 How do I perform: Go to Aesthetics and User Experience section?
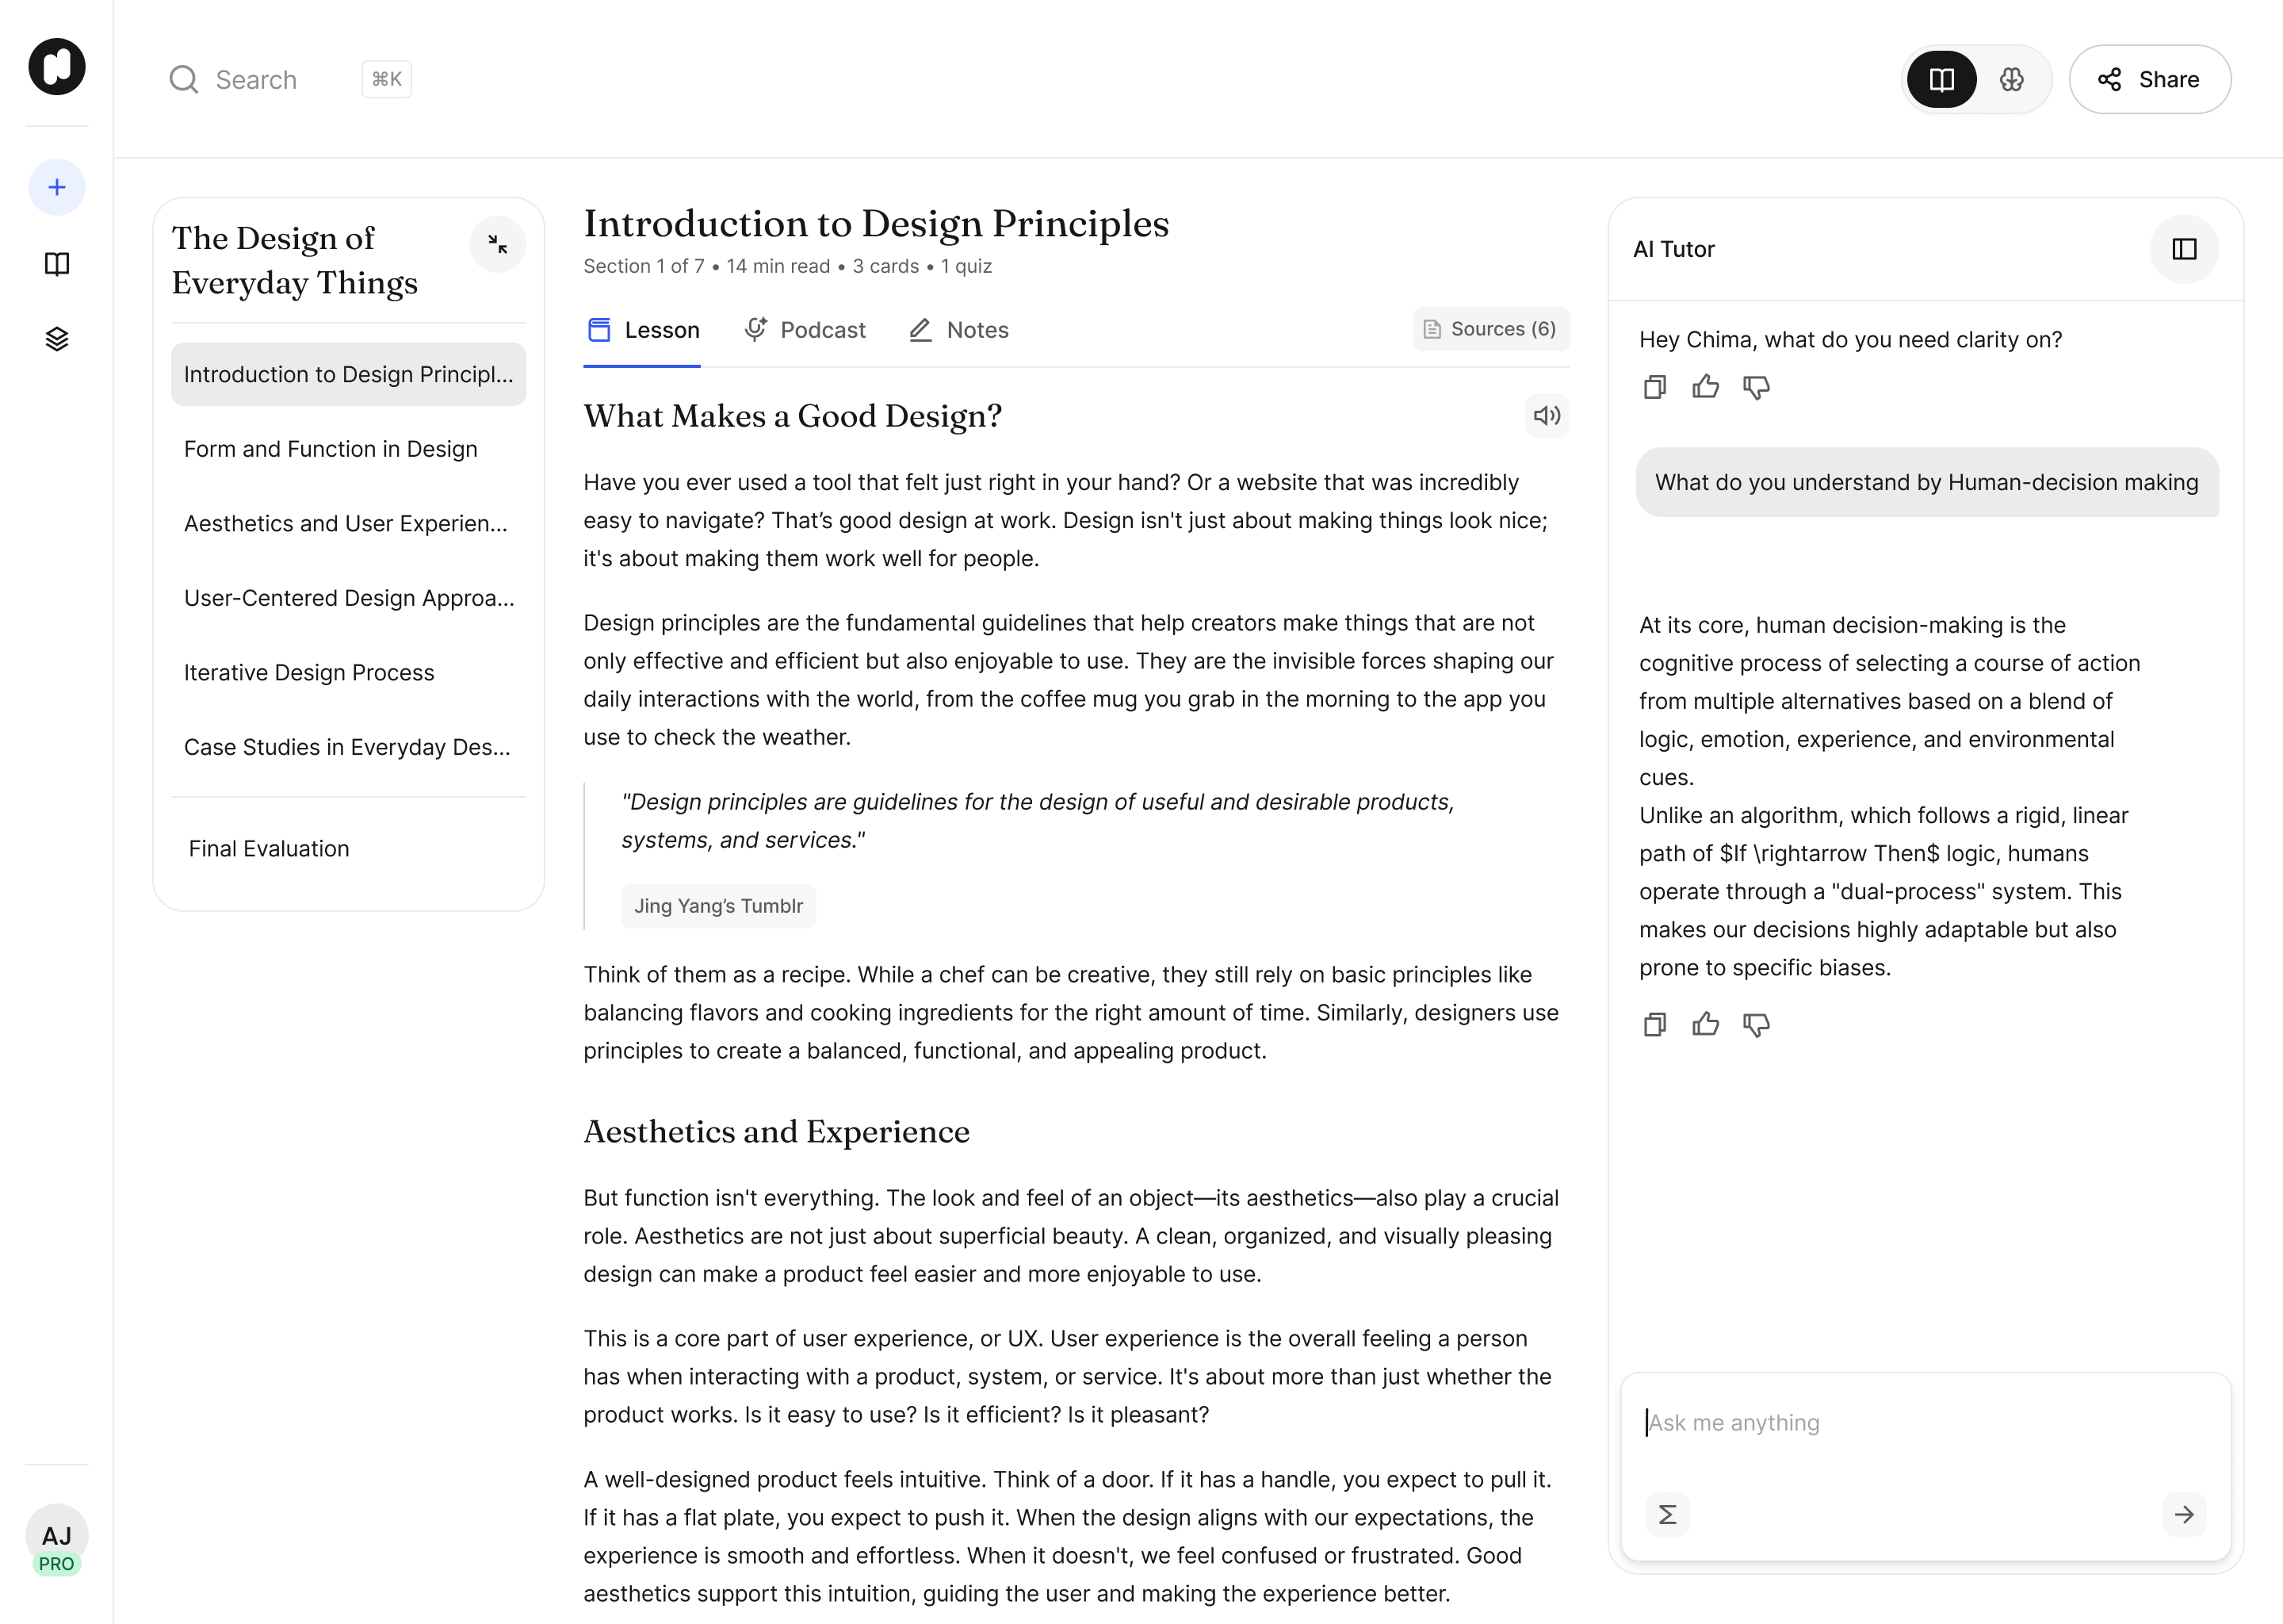tap(349, 524)
